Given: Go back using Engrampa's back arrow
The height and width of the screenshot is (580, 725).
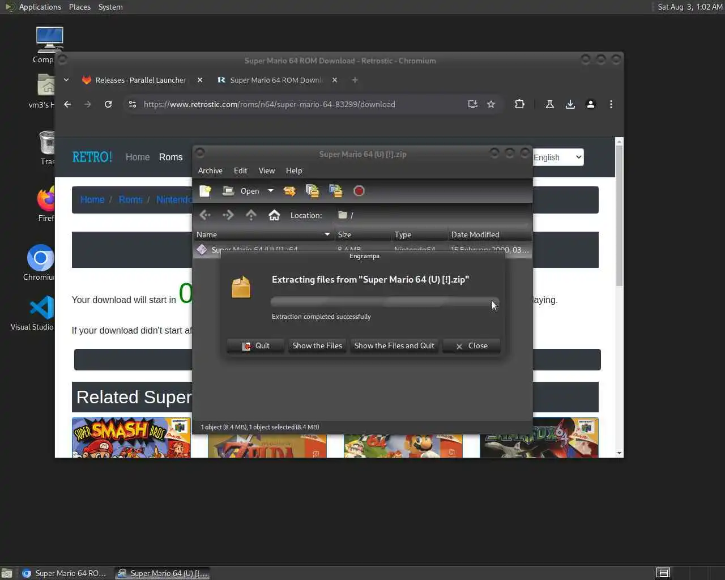Looking at the screenshot, I should click(205, 215).
